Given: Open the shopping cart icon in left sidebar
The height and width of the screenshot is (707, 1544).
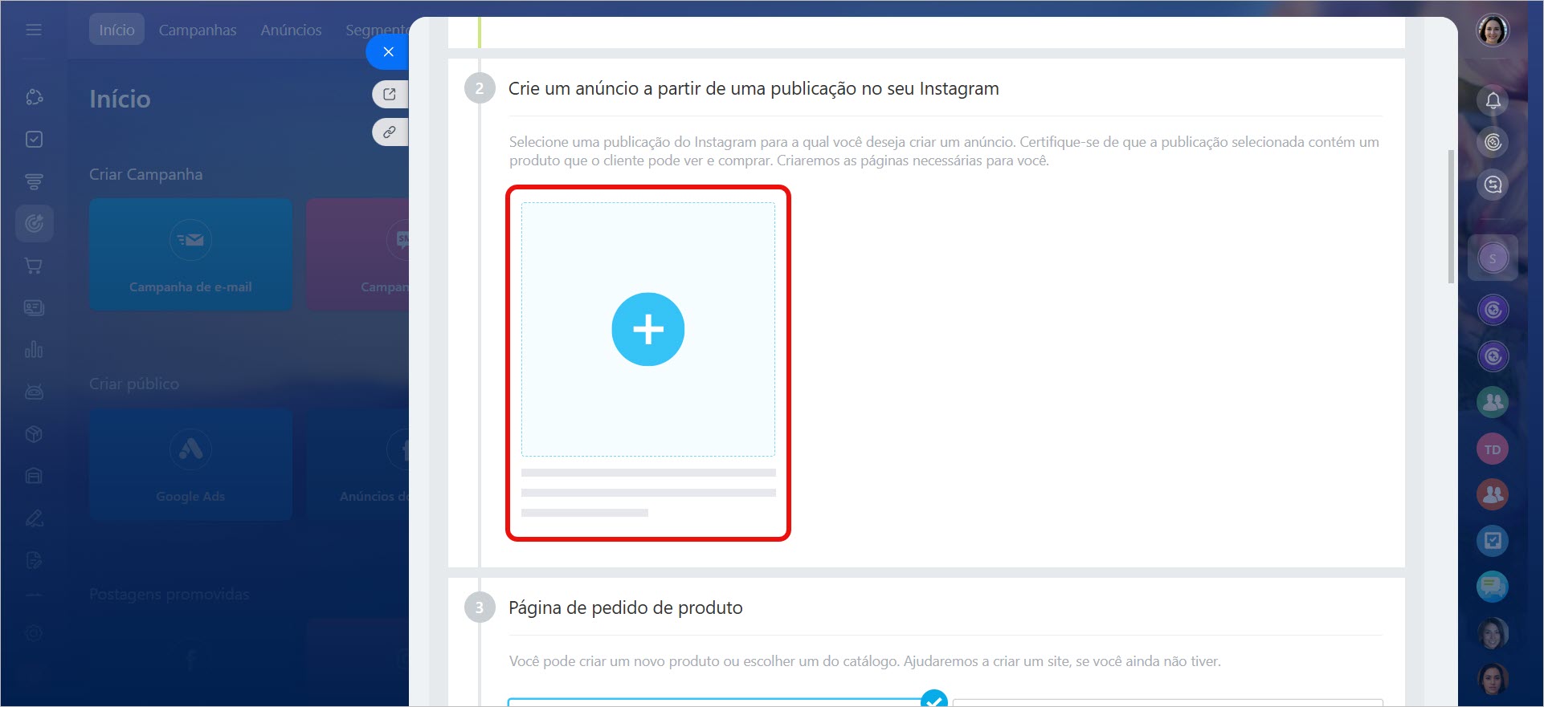Looking at the screenshot, I should click(34, 266).
